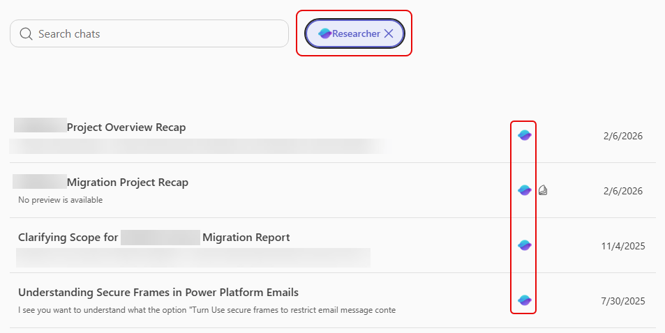This screenshot has height=333, width=665.
Task: Click the magnifier icon in the search box
Action: click(x=27, y=33)
